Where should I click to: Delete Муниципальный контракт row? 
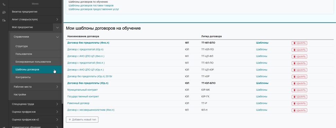pyautogui.click(x=299, y=90)
